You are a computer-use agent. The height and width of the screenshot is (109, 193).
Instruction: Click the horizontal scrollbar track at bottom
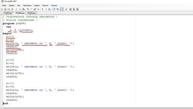tap(98, 108)
